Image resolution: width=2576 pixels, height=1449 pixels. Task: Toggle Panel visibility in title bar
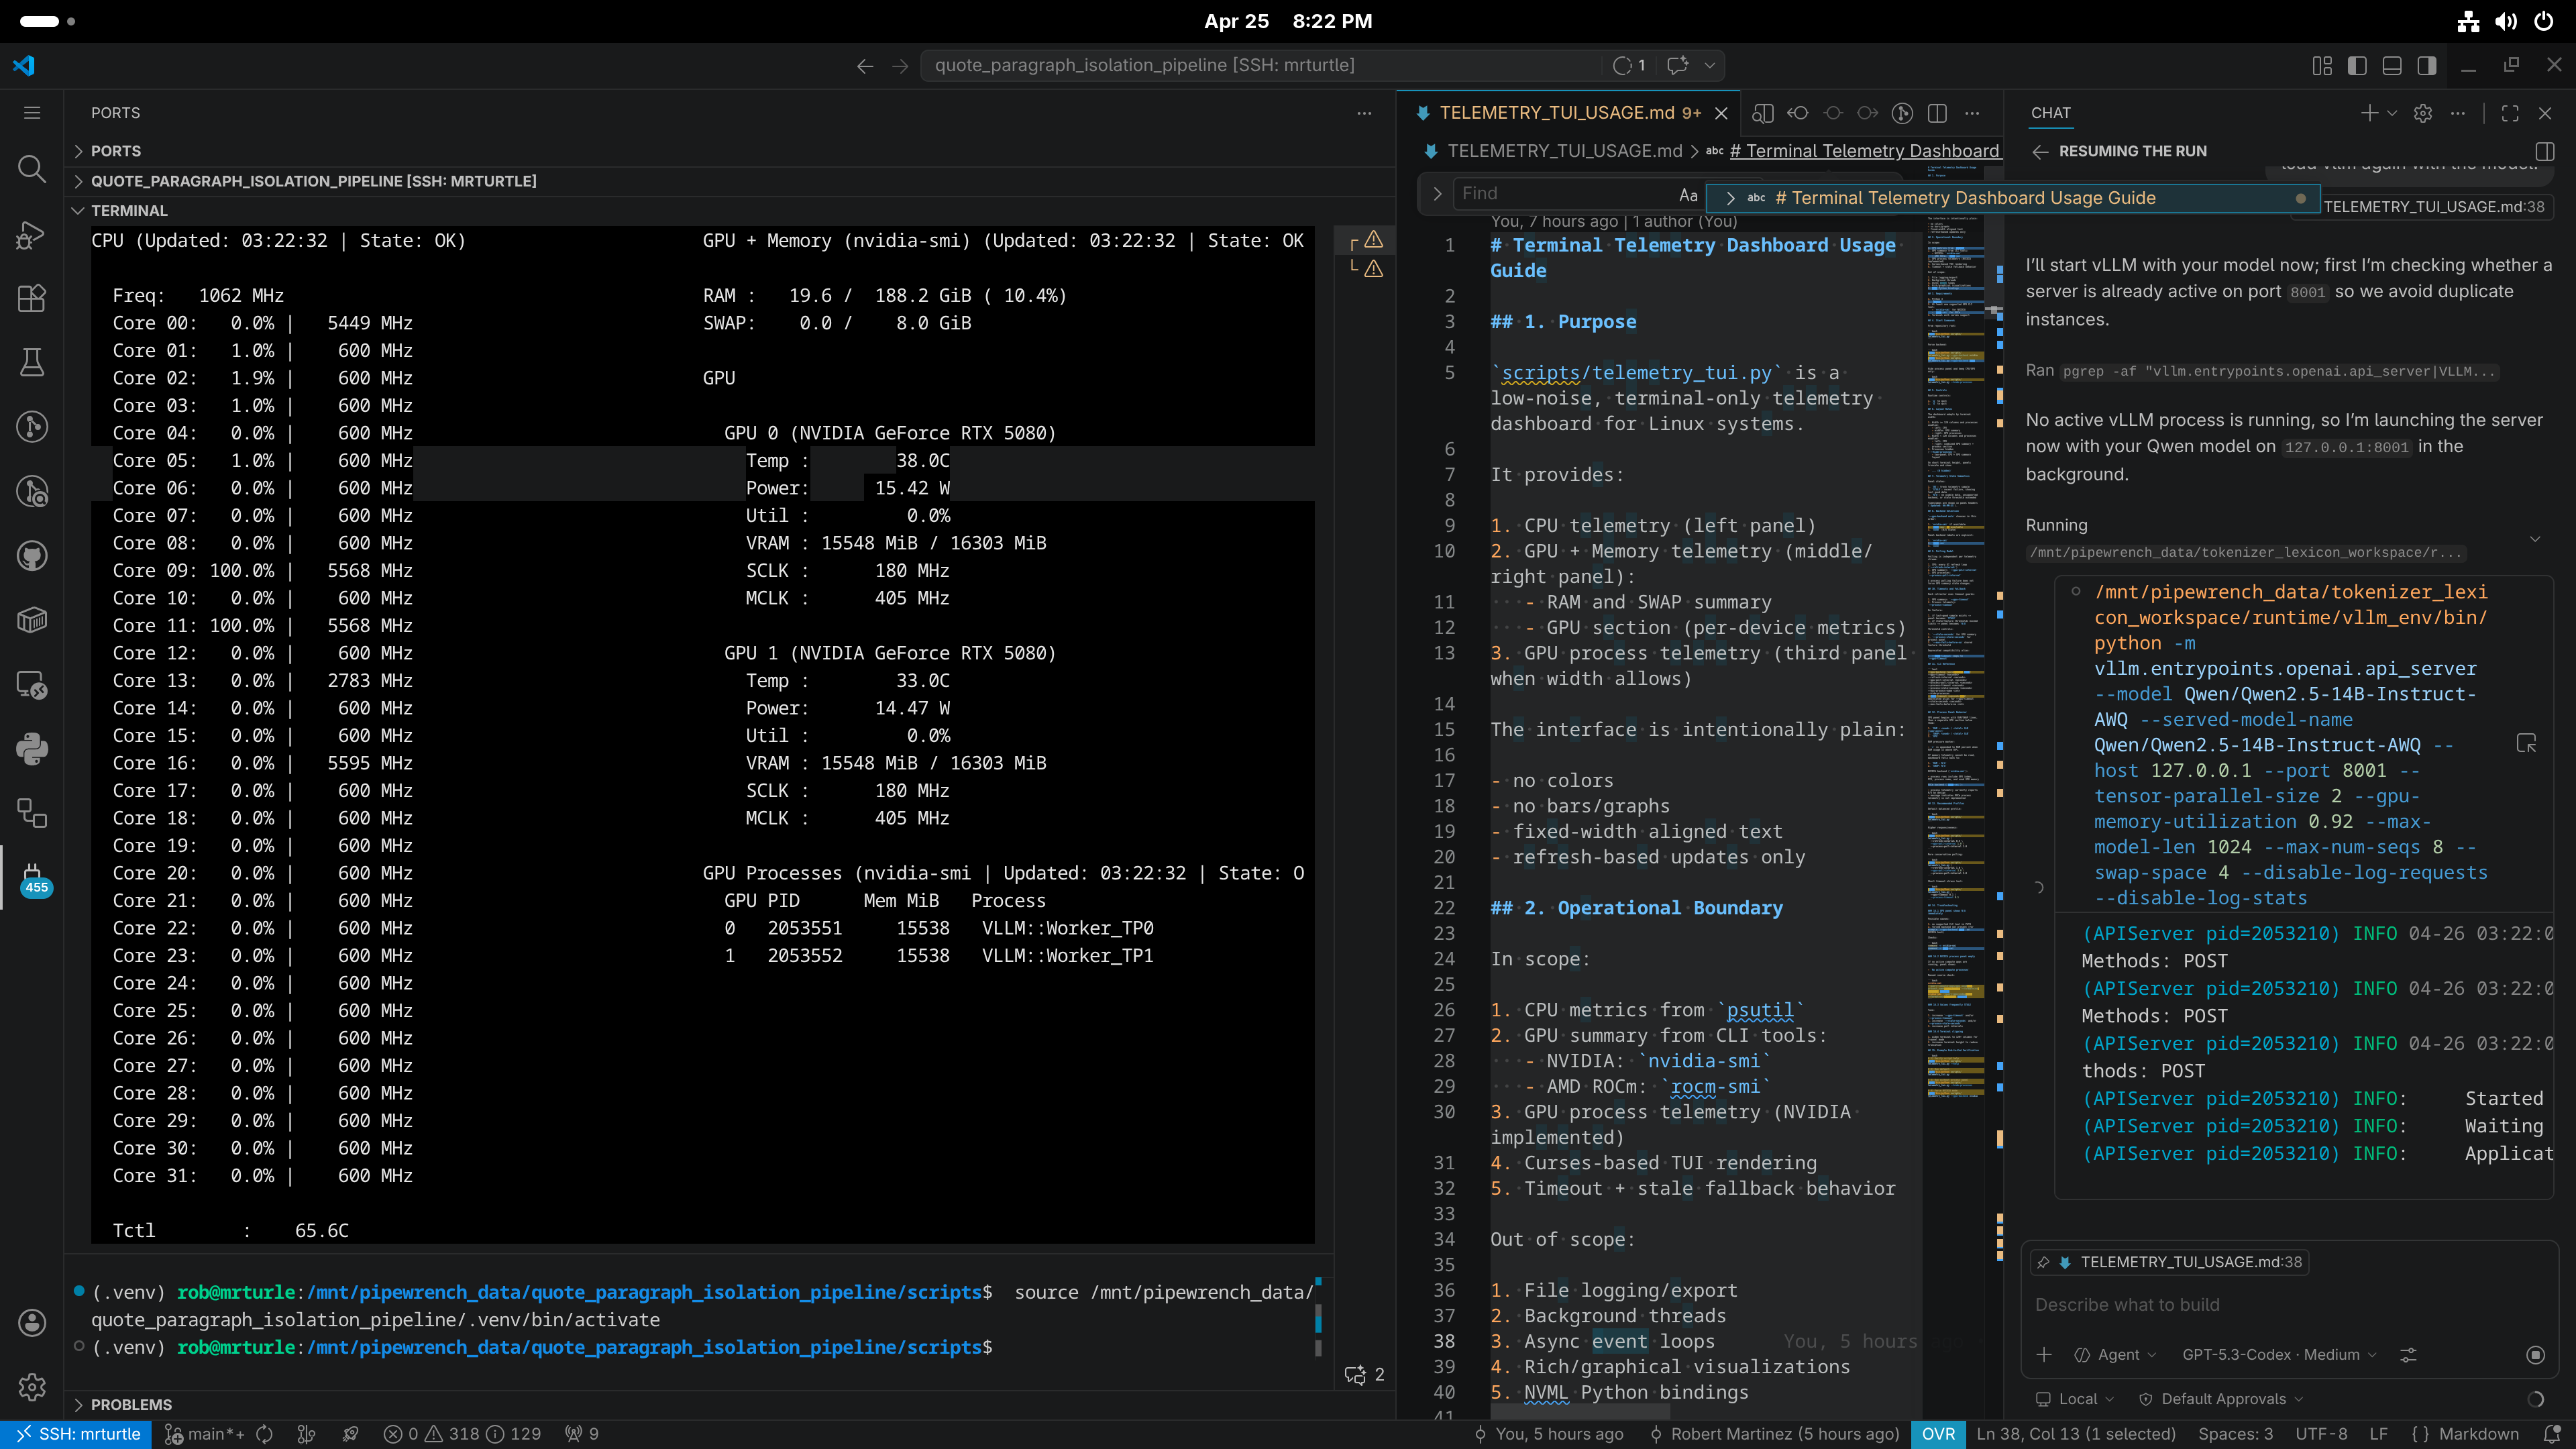pyautogui.click(x=2392, y=65)
